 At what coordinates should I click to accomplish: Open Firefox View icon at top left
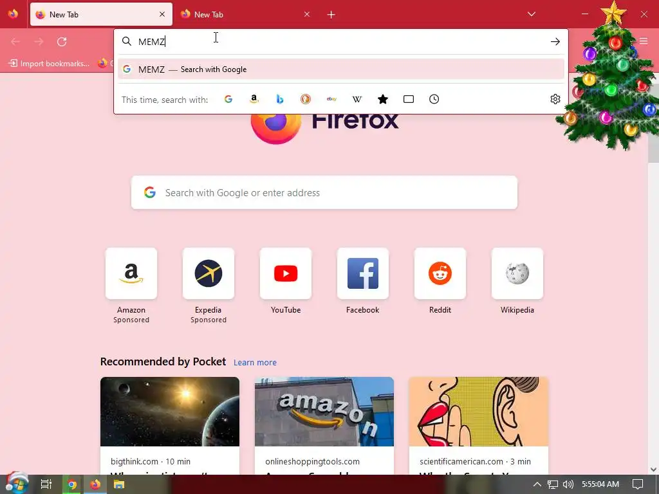[x=13, y=14]
